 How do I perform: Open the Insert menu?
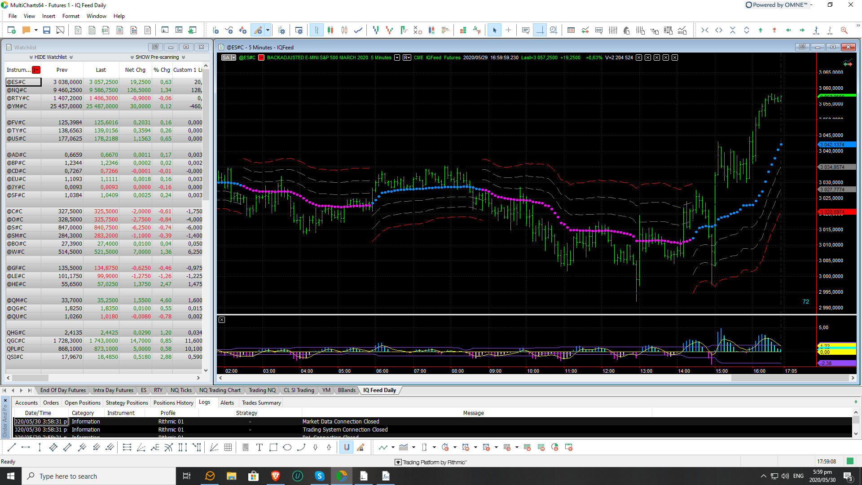pos(48,16)
